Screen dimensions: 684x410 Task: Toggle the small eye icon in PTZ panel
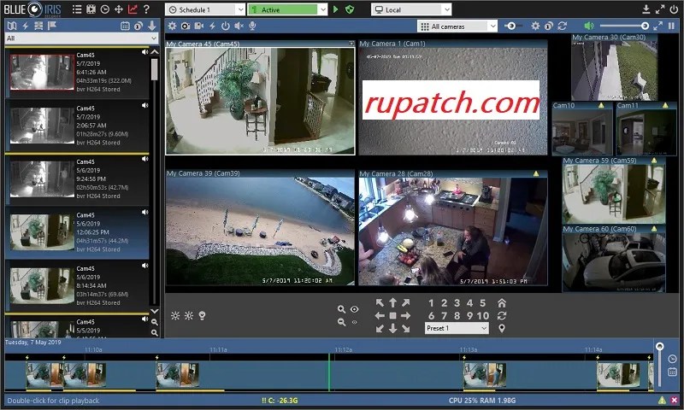[x=354, y=322]
